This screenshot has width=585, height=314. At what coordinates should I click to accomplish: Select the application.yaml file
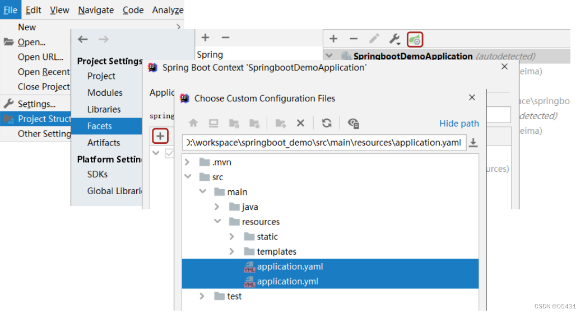point(330,266)
